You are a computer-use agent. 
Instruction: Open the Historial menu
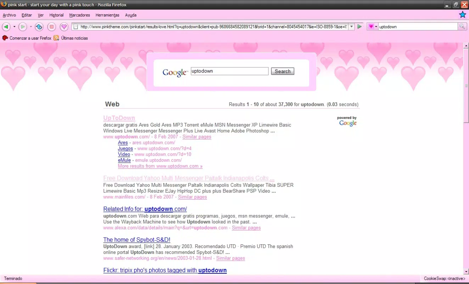coord(56,15)
